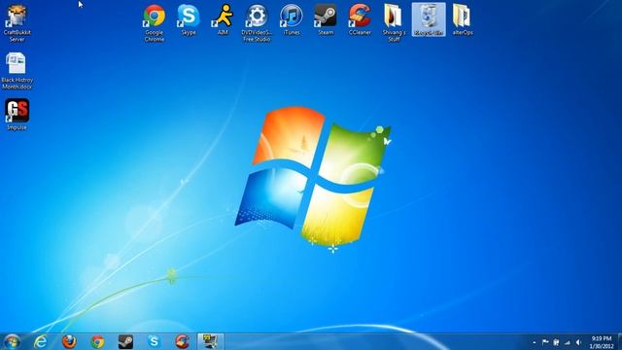This screenshot has width=622, height=350.
Task: Launch Internet Explorer from the taskbar
Action: (x=41, y=341)
